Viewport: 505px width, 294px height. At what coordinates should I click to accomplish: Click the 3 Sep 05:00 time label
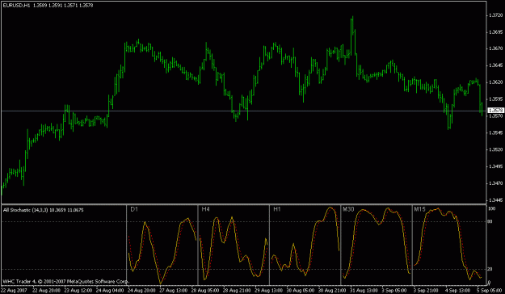coord(395,291)
